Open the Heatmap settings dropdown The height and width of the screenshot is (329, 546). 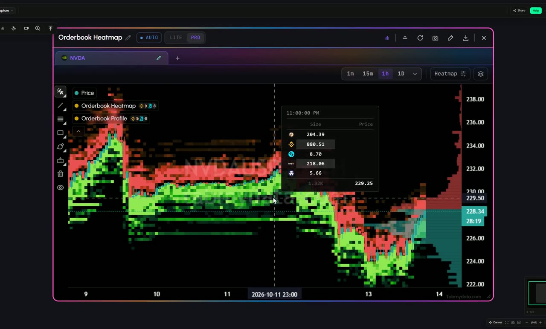[x=450, y=74]
